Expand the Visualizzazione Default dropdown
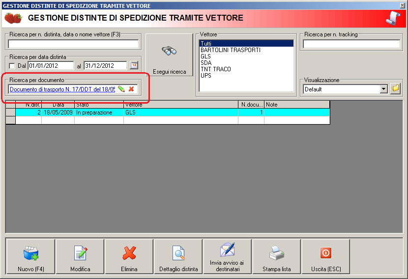Screen dimensions: 408x279 point(383,89)
